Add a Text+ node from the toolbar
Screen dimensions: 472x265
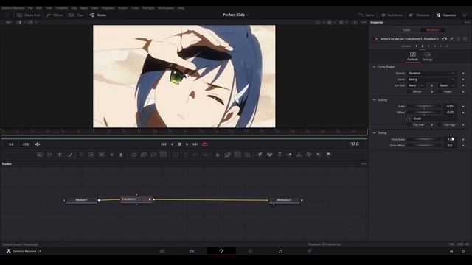point(60,155)
